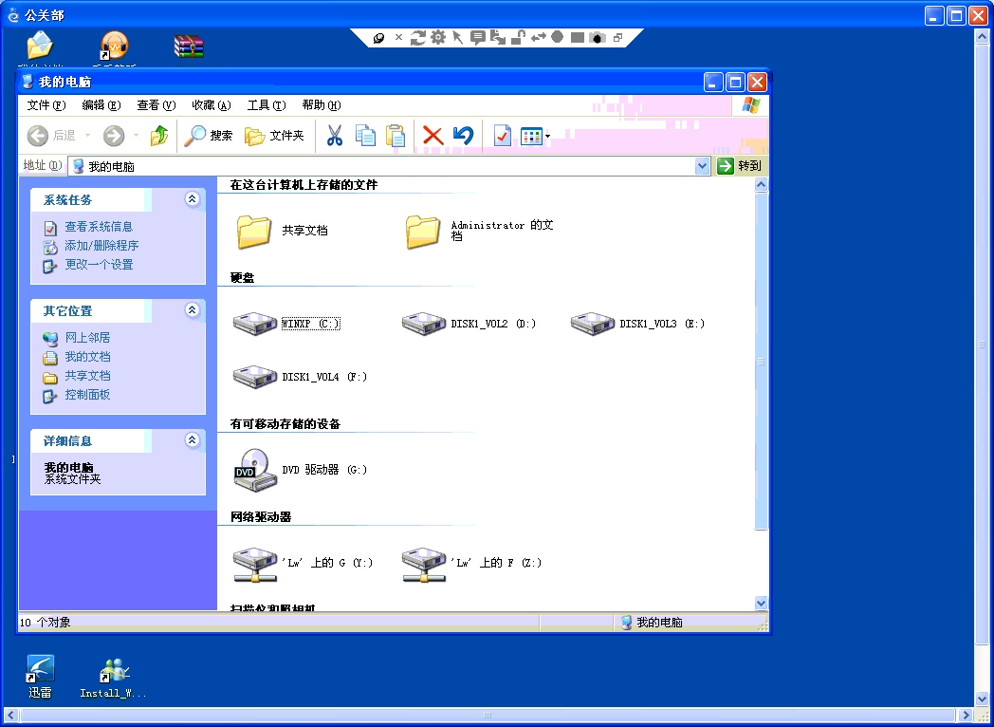Click scroll up arrow in My Computer window
This screenshot has width=994, height=727.
pos(762,185)
